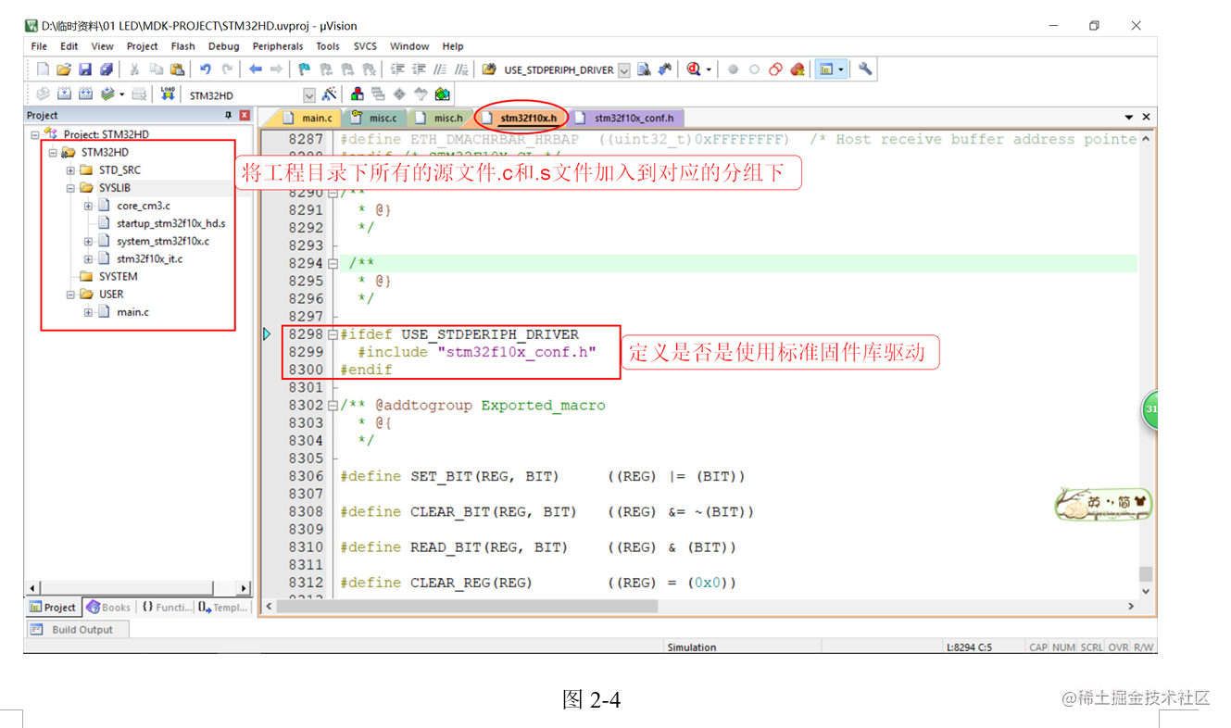Switch to the misc.c editor tab
The width and height of the screenshot is (1231, 728).
374,118
